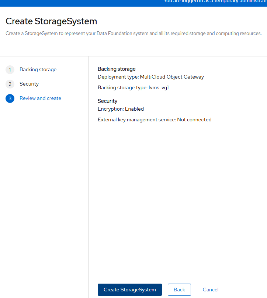Select the Backing storage wizard step
The width and height of the screenshot is (267, 298).
38,69
